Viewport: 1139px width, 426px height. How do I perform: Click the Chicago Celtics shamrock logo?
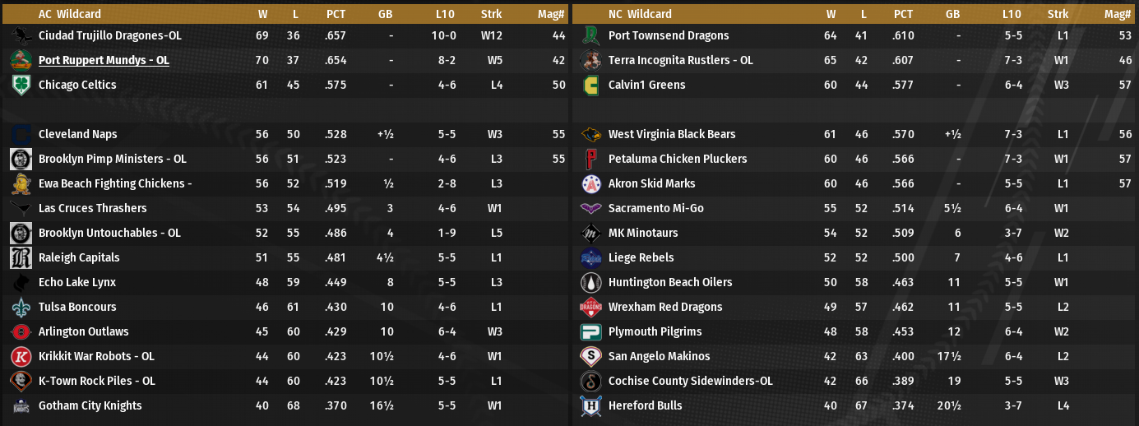coord(21,85)
